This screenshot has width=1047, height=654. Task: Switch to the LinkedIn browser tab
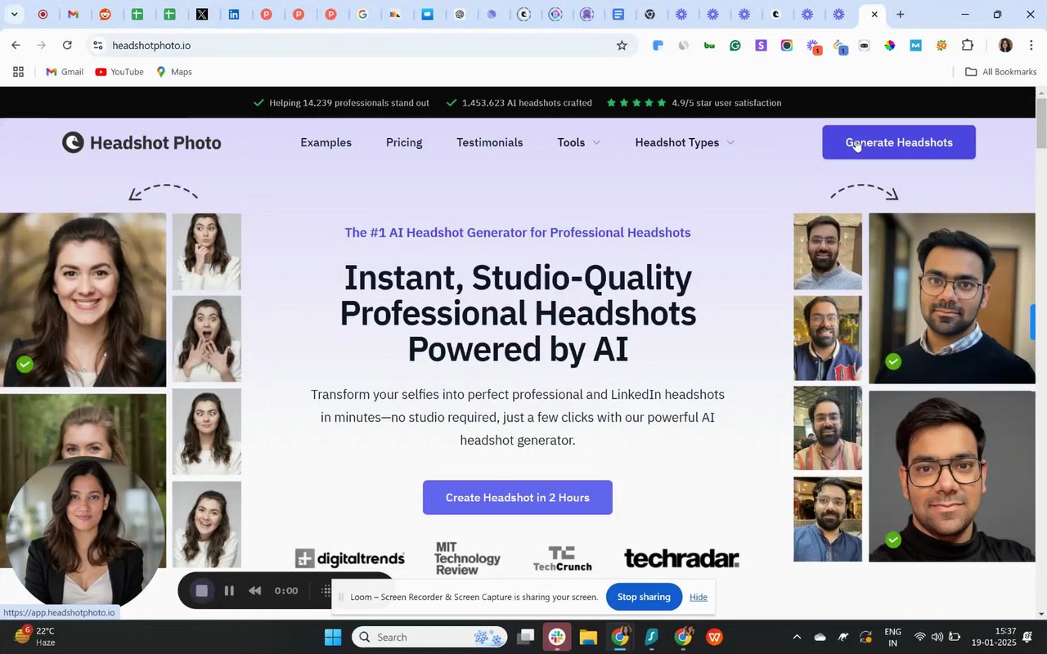pyautogui.click(x=234, y=14)
